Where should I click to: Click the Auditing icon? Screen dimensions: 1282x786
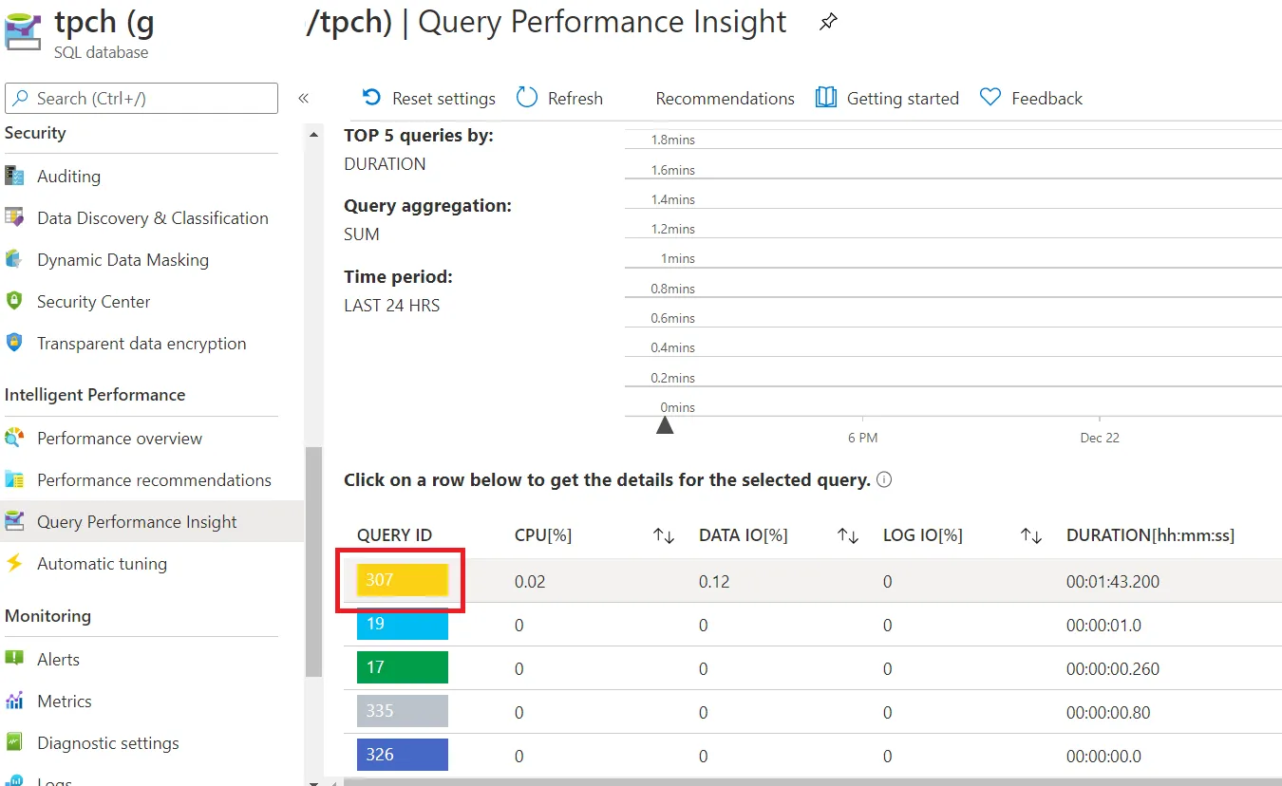point(14,176)
